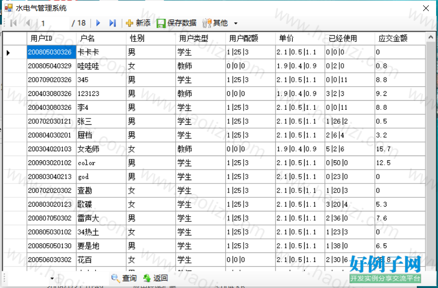
Task: Select name cell 张三
Action: click(101, 121)
